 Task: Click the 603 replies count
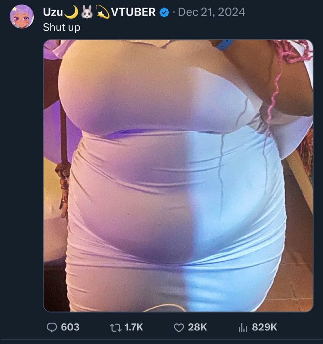coord(70,327)
